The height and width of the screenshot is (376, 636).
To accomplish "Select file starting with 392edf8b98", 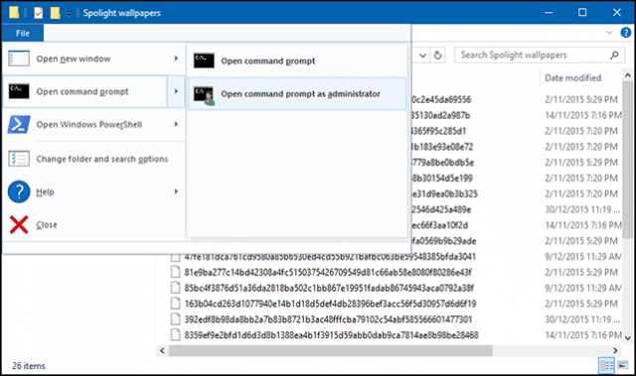I will click(x=328, y=319).
